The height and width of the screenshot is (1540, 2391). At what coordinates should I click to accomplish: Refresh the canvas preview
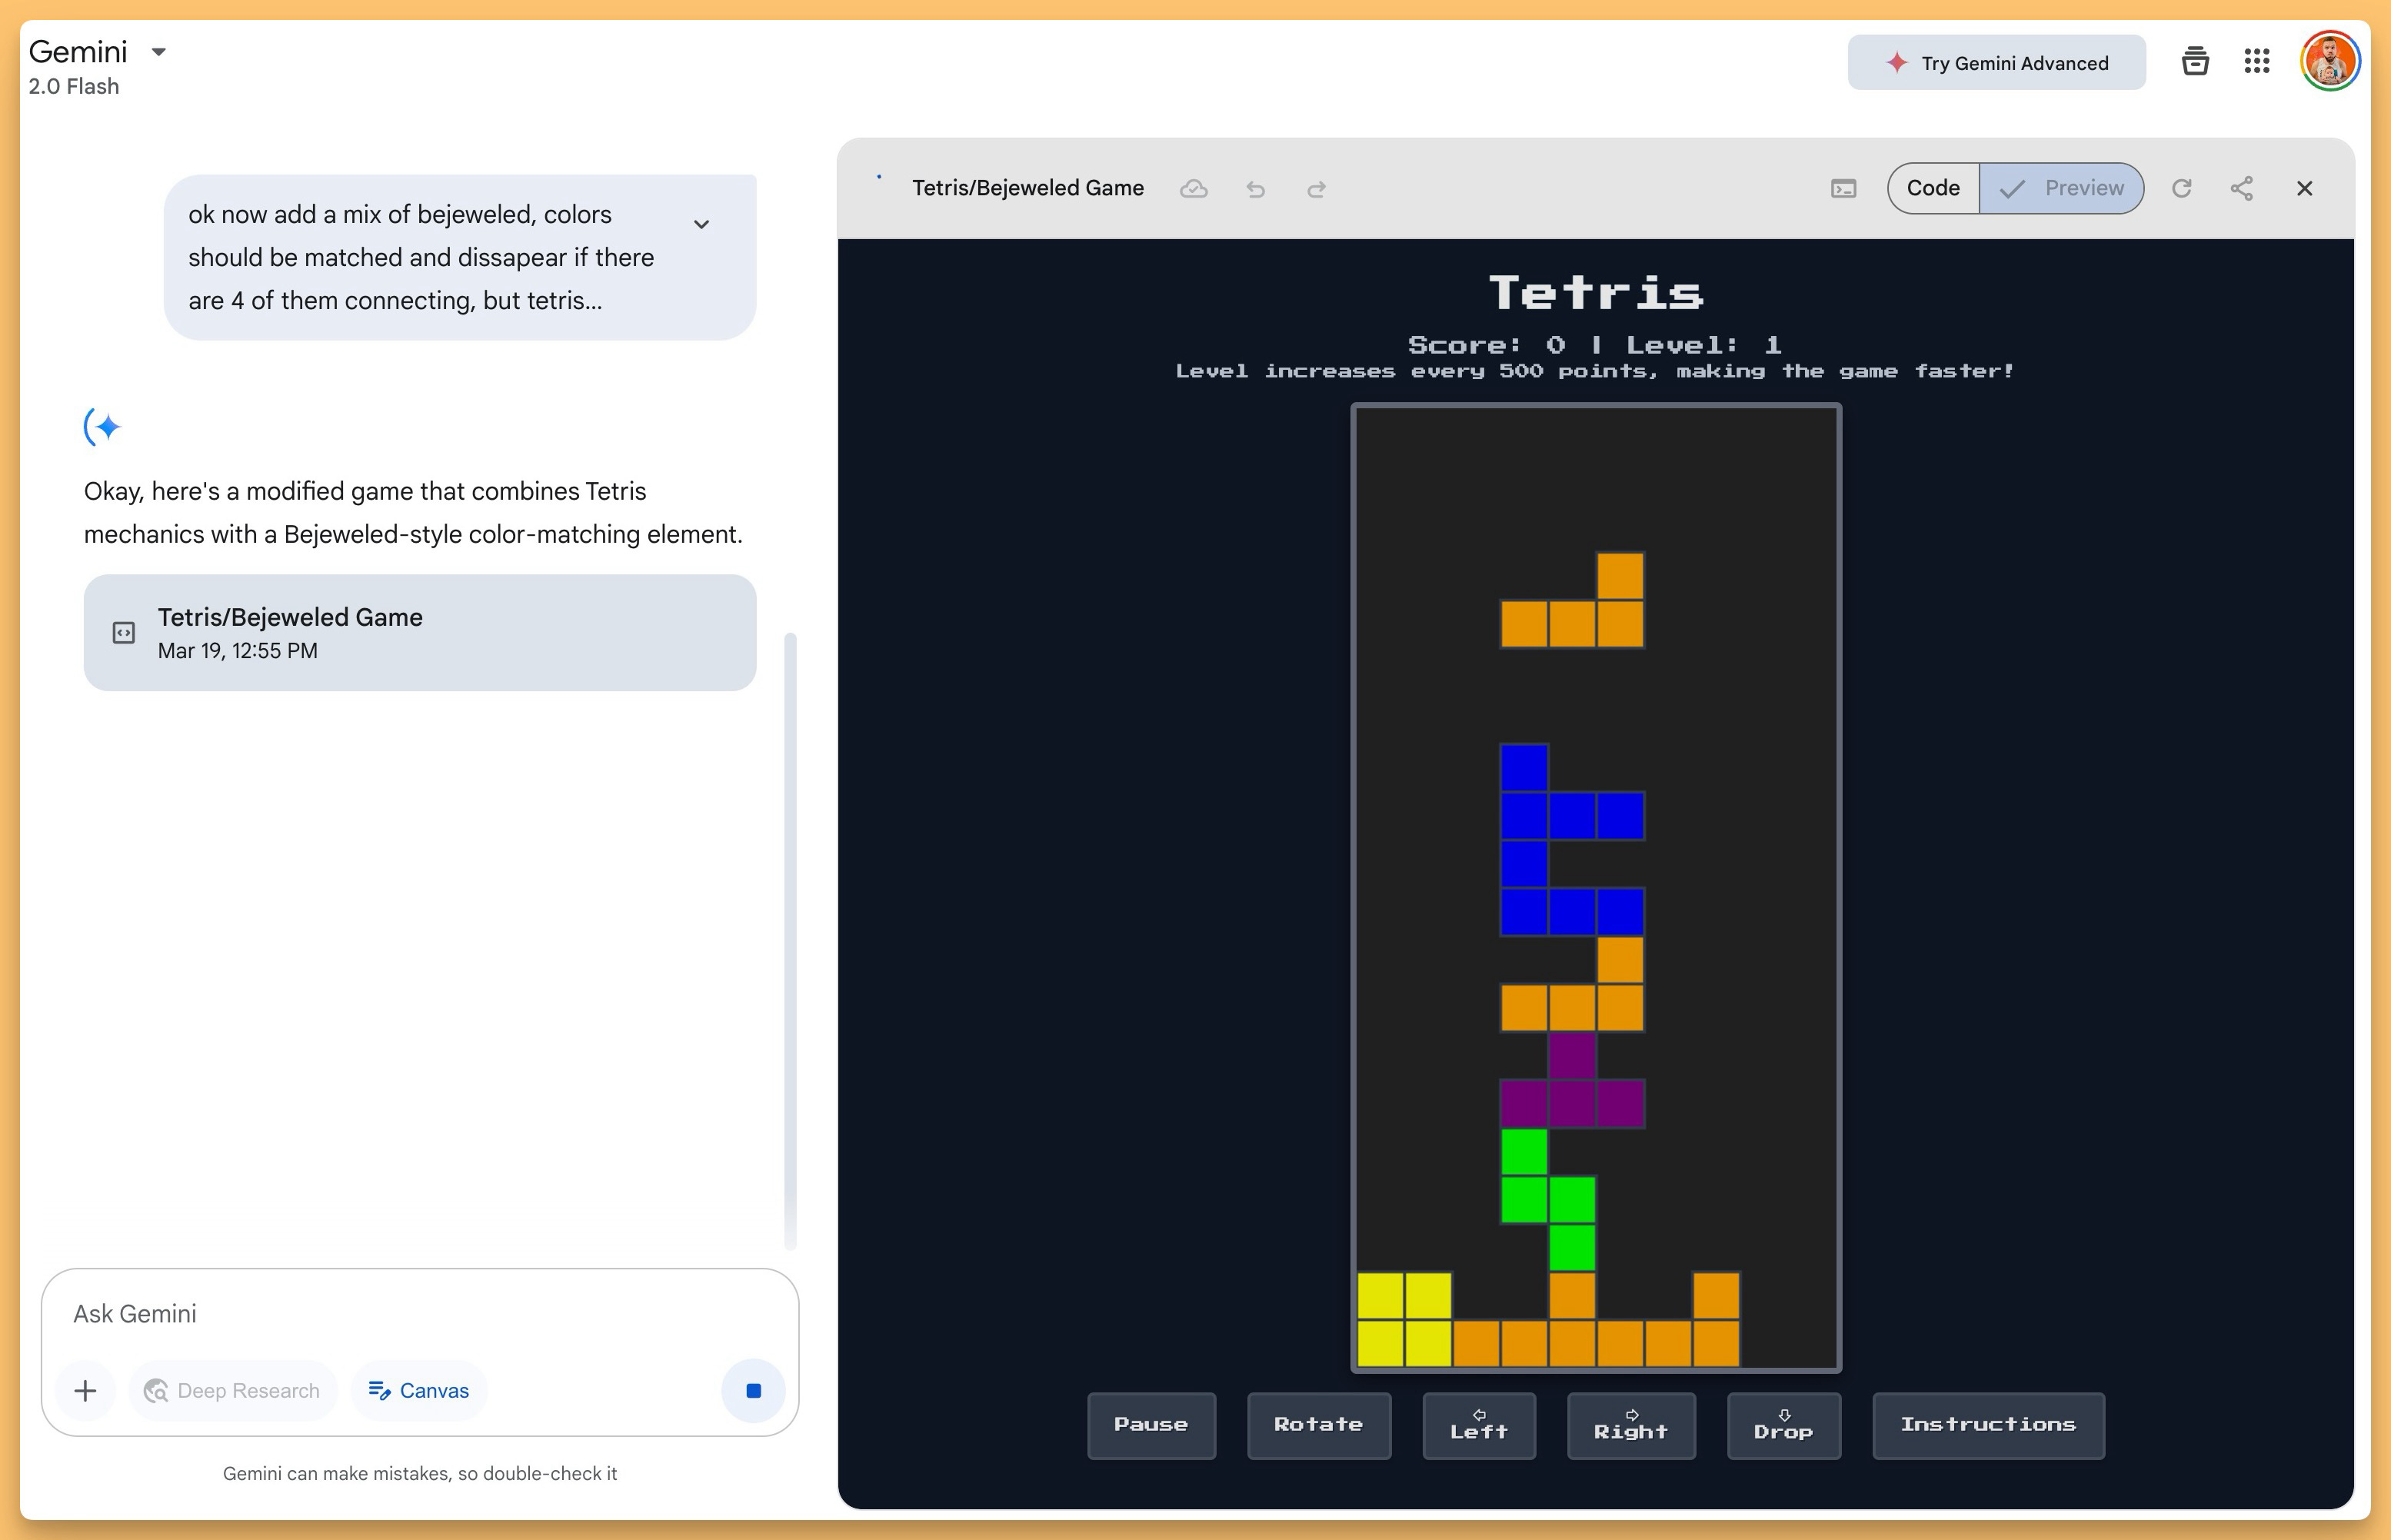(2182, 188)
